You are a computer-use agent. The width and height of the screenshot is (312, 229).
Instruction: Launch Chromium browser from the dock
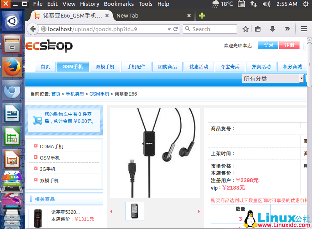12,90
